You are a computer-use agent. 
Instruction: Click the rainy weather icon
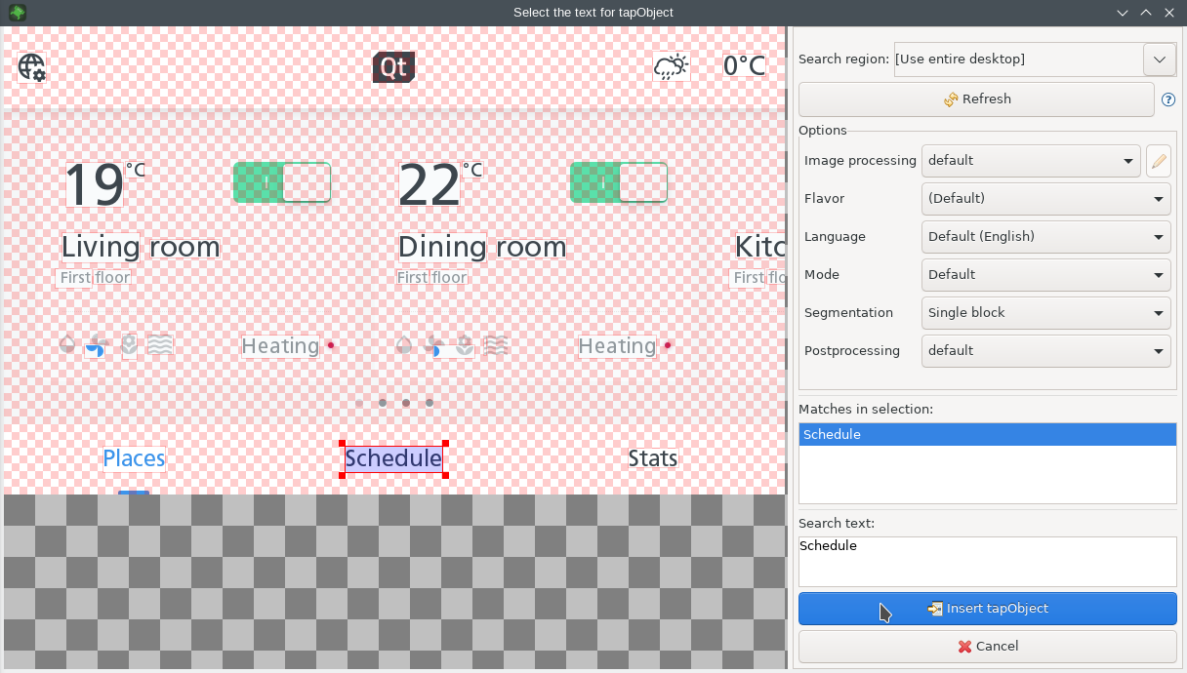click(x=671, y=66)
